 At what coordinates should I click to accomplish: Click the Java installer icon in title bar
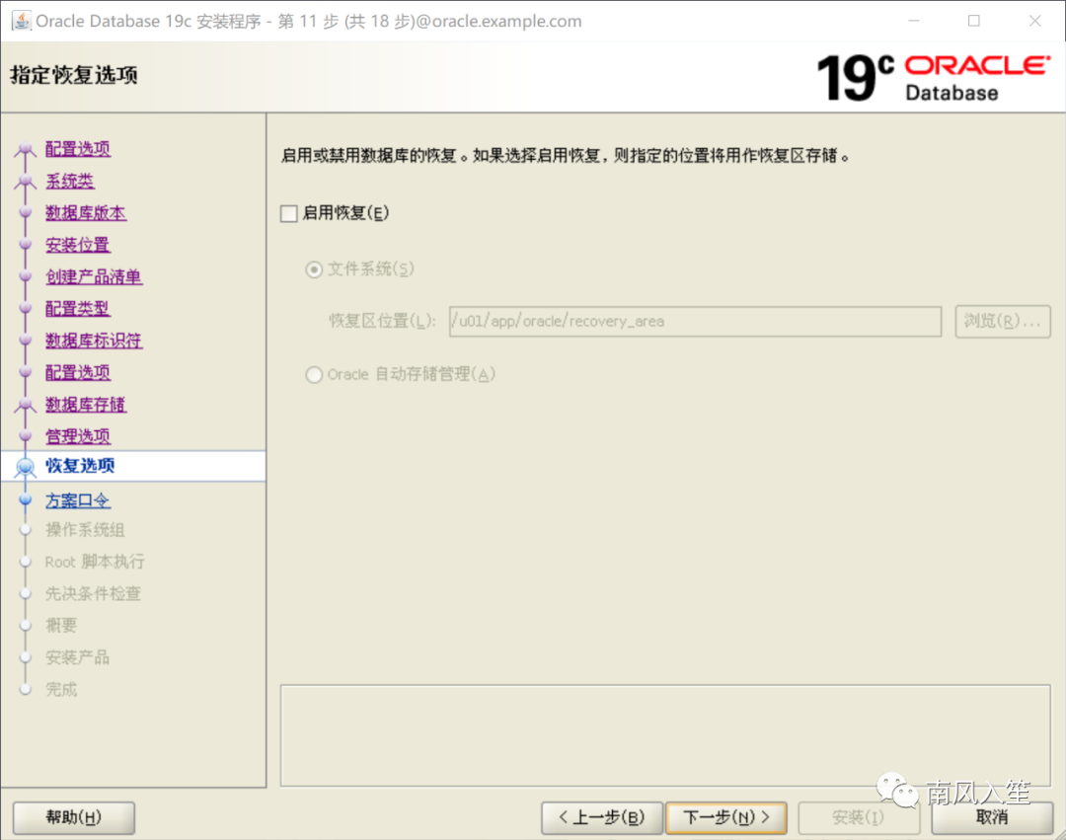(21, 21)
